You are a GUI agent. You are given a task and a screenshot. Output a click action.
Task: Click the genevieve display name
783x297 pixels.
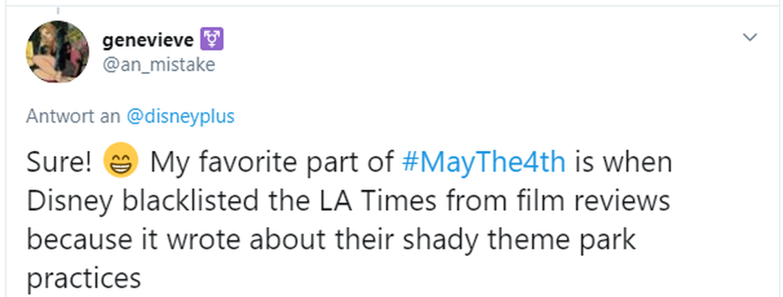coord(148,40)
